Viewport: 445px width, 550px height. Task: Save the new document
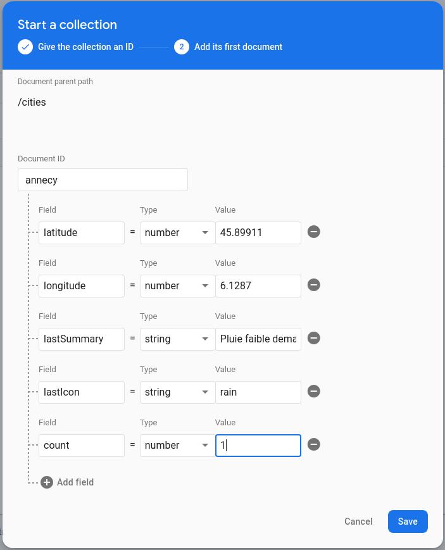pyautogui.click(x=408, y=522)
